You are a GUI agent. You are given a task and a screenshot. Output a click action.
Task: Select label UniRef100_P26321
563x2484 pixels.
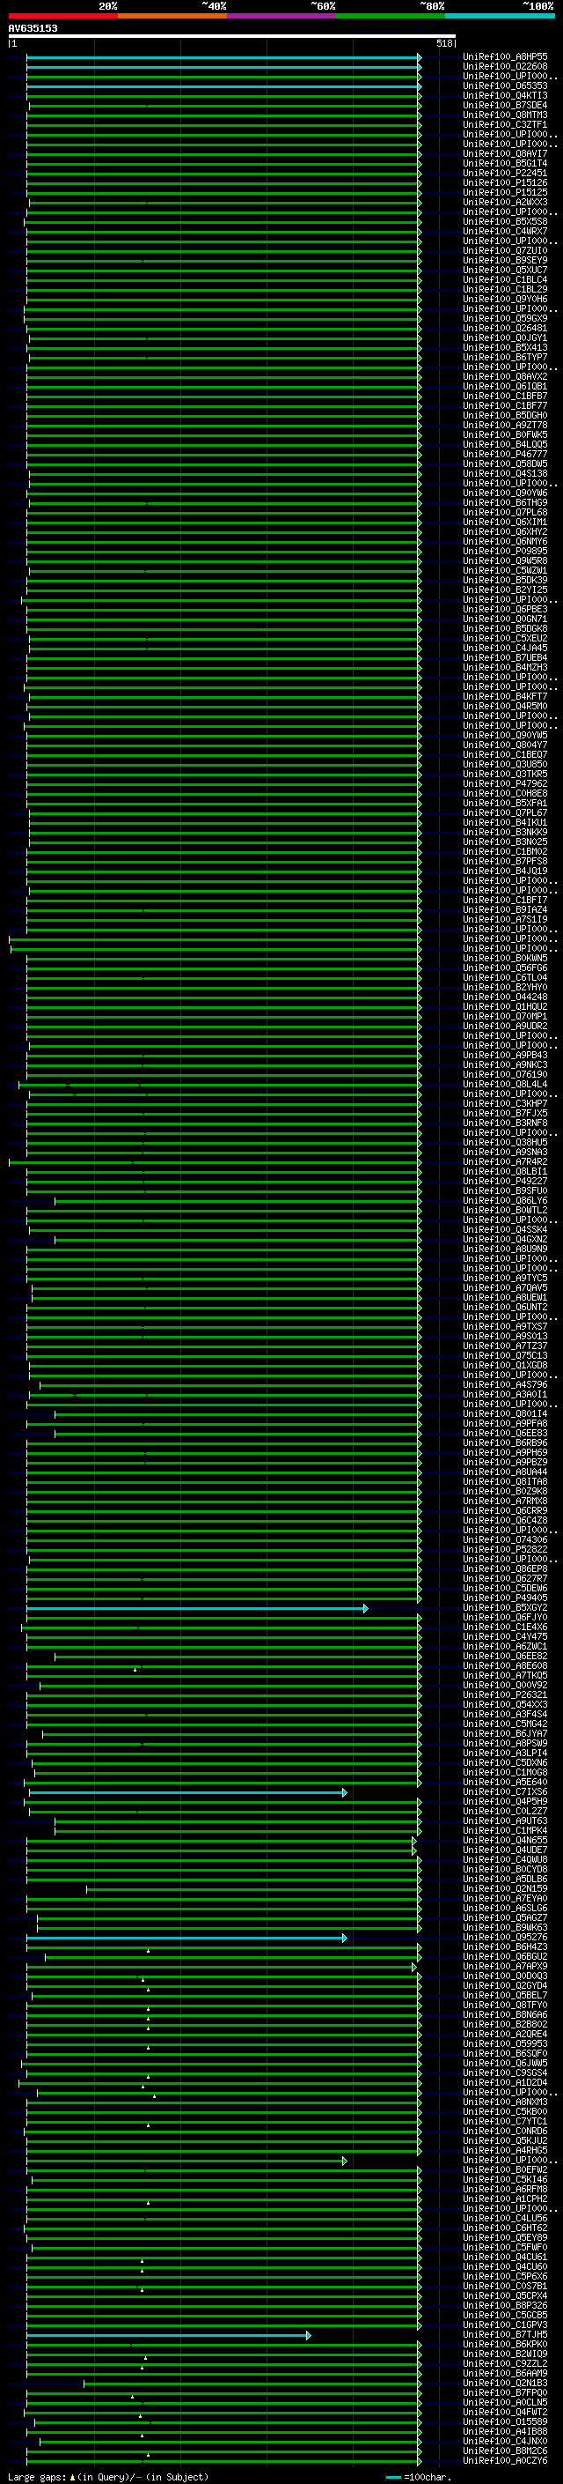point(505,1694)
